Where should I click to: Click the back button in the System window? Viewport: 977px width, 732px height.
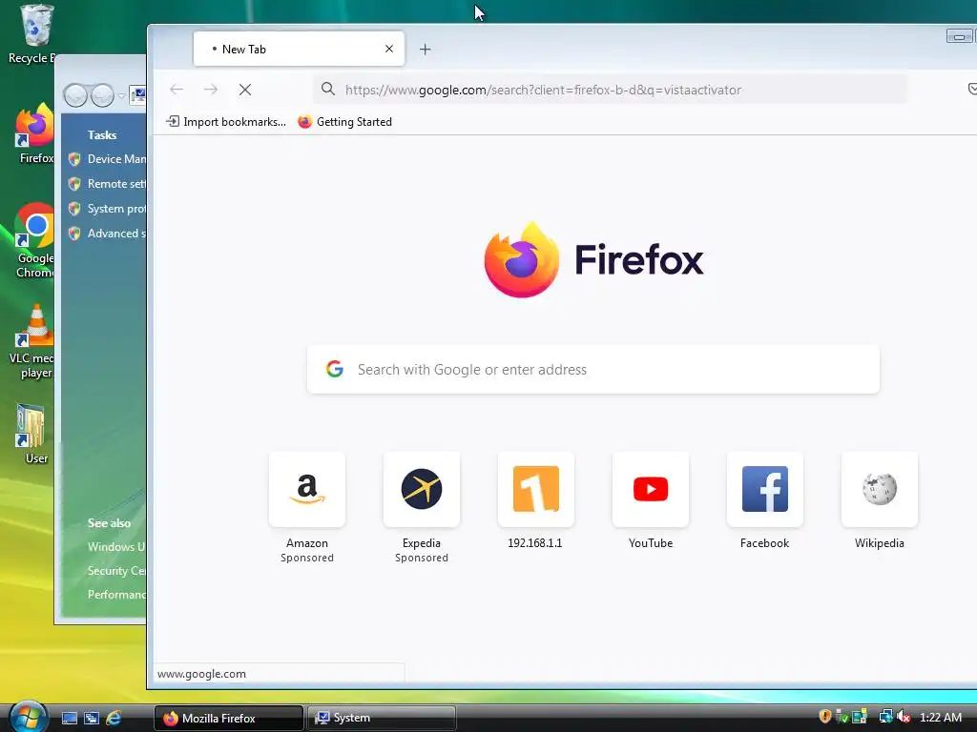(75, 95)
